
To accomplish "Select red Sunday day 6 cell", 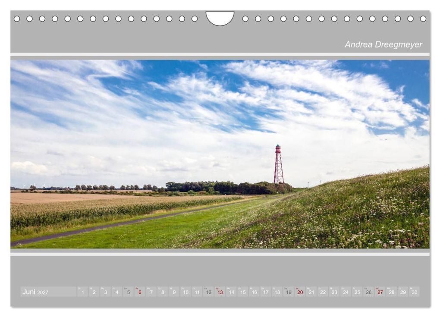I will (x=140, y=292).
